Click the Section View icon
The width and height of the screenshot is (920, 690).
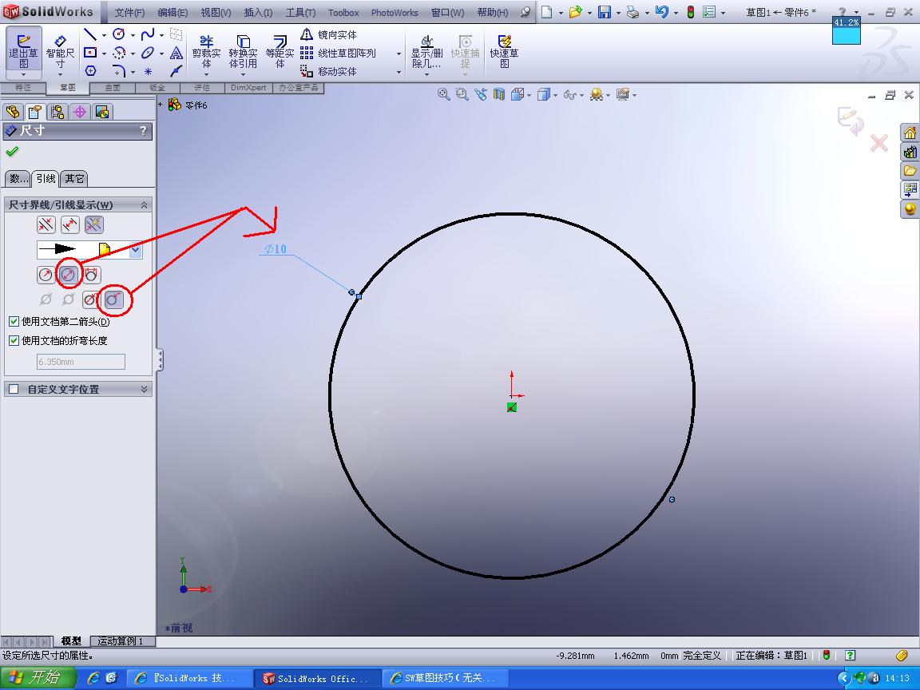[498, 94]
